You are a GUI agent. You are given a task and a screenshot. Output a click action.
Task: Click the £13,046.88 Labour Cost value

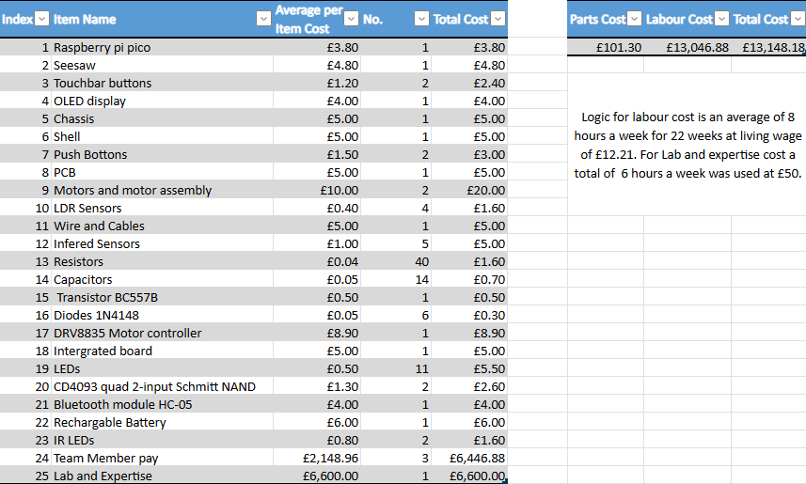click(x=698, y=48)
